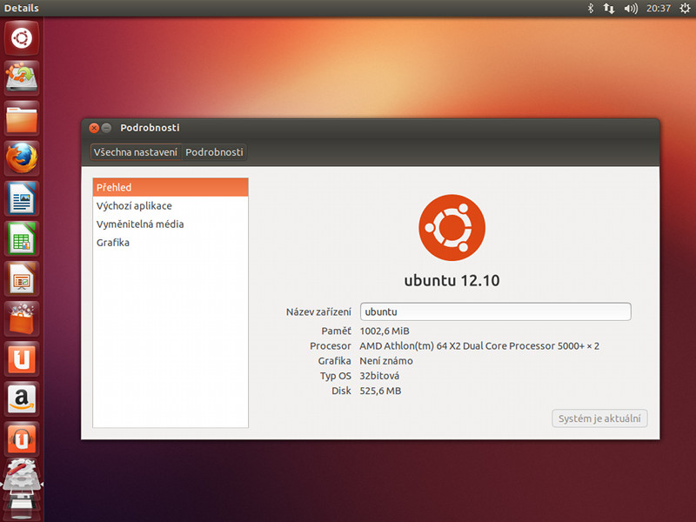The image size is (696, 522).
Task: Open the Ubuntu Dash home launcher
Action: point(22,37)
